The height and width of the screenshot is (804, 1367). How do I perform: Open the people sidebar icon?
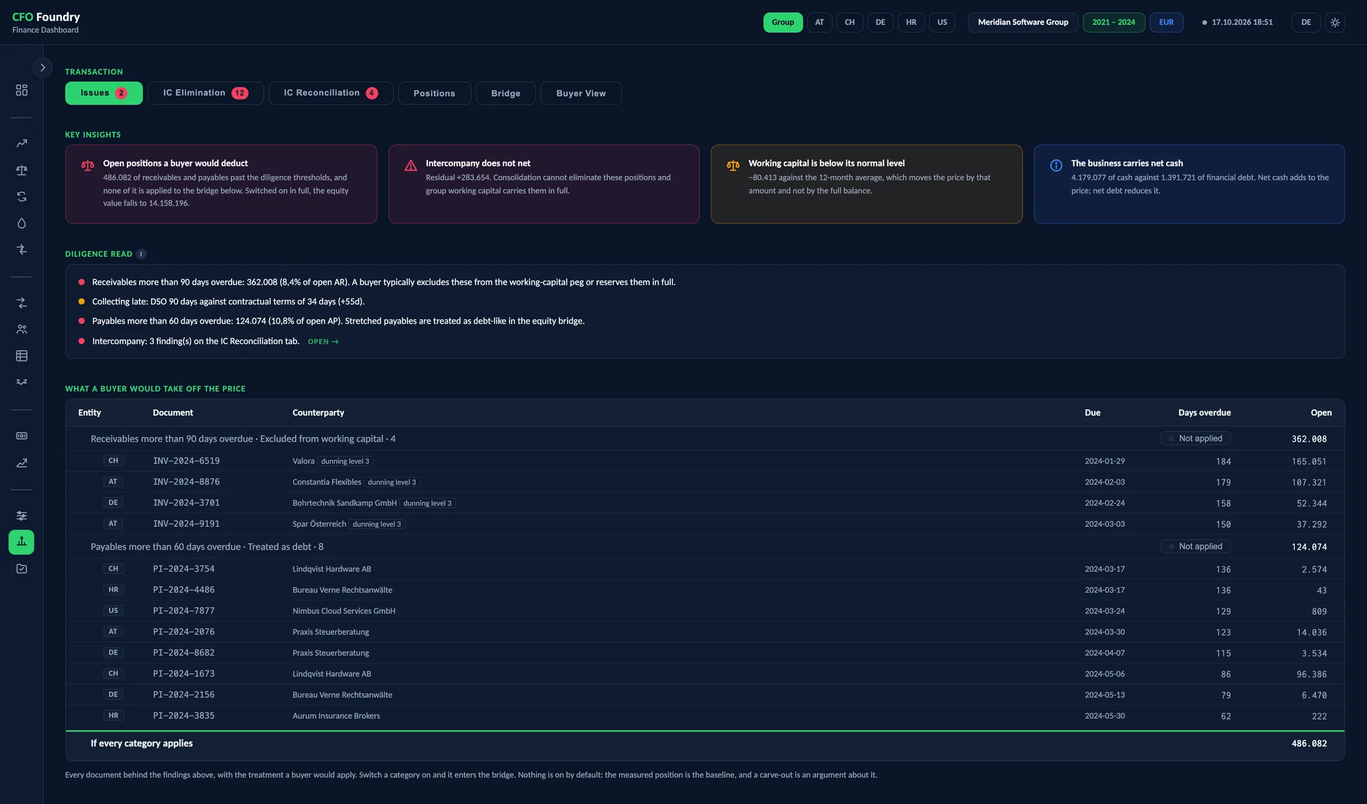tap(22, 329)
